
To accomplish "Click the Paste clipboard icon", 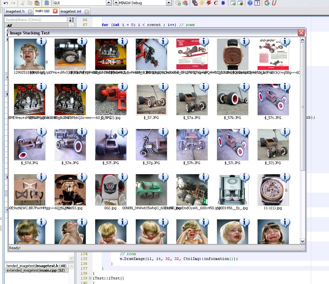I will [x=37, y=3].
